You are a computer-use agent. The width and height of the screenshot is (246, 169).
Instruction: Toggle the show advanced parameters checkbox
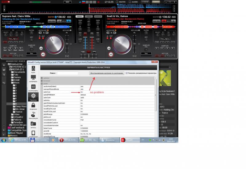pos(126,73)
